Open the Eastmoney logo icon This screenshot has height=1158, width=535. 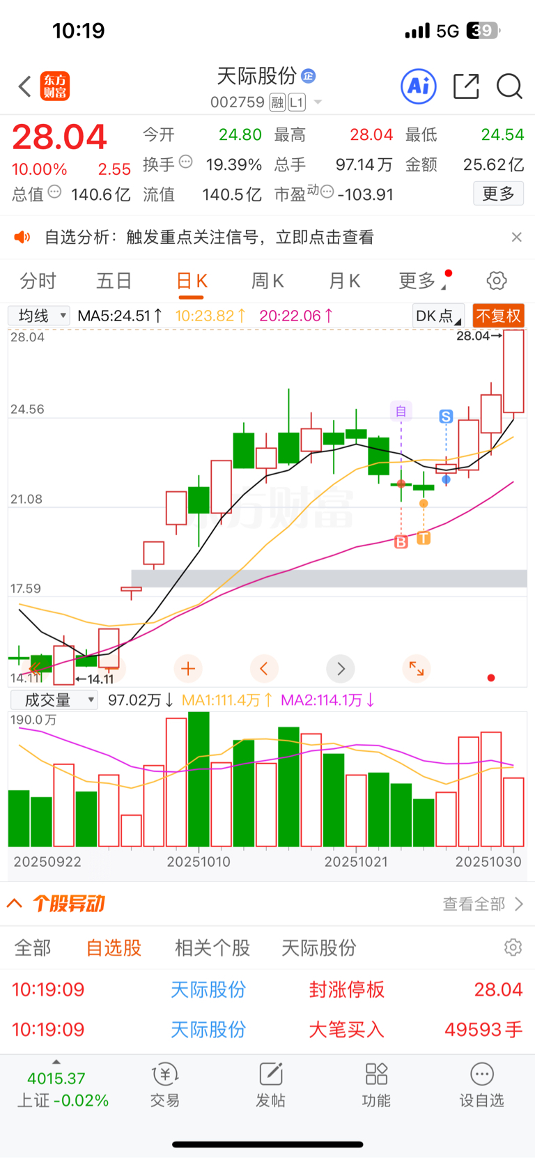pyautogui.click(x=55, y=86)
